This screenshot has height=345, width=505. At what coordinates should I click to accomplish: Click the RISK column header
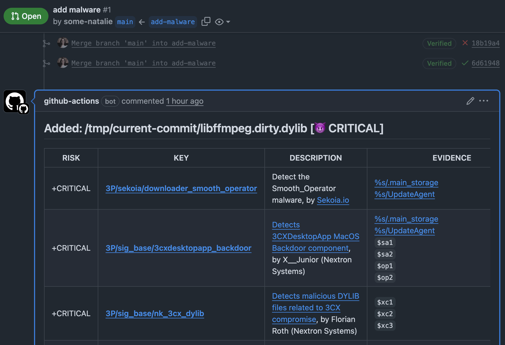[x=71, y=158]
